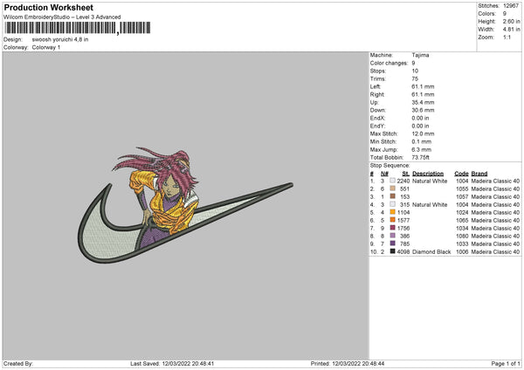Image resolution: width=524 pixels, height=370 pixels.
Task: Click the light purple swatch in row 8
Action: tap(392, 236)
